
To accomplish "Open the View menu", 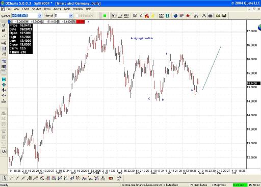I will [16, 9].
